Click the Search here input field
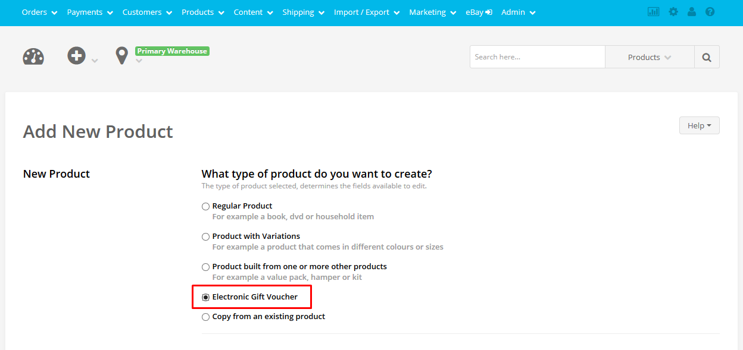Screen dimensions: 743x350 [x=538, y=57]
